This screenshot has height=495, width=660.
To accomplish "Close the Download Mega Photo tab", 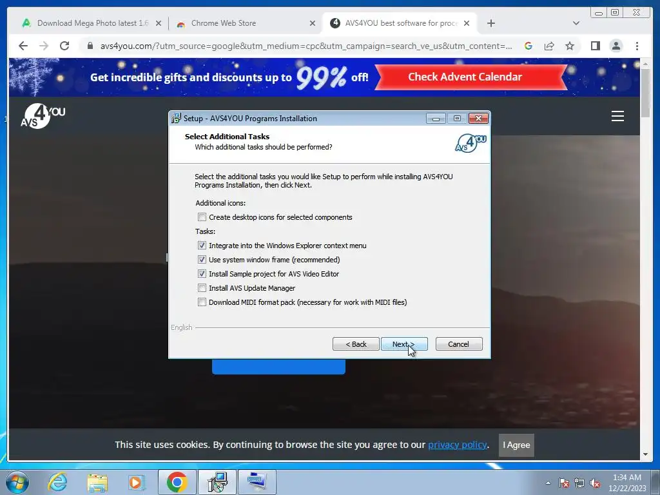I will (x=159, y=24).
